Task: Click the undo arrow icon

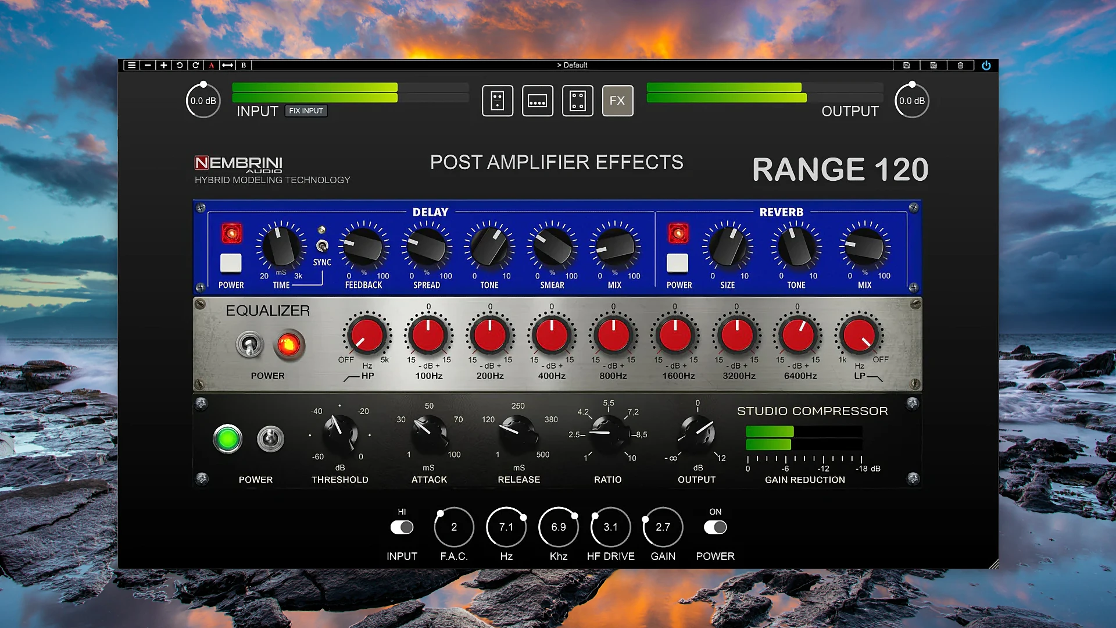Action: (x=180, y=65)
